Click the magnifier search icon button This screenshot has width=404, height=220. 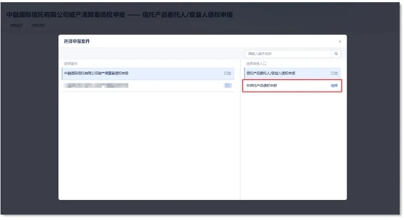336,54
